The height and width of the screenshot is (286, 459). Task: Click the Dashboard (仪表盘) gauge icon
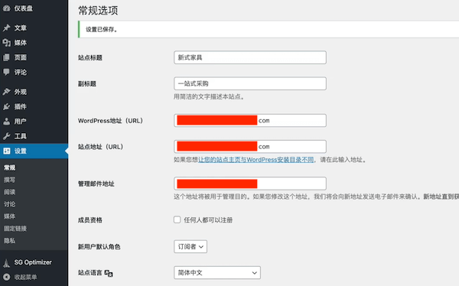(6, 8)
